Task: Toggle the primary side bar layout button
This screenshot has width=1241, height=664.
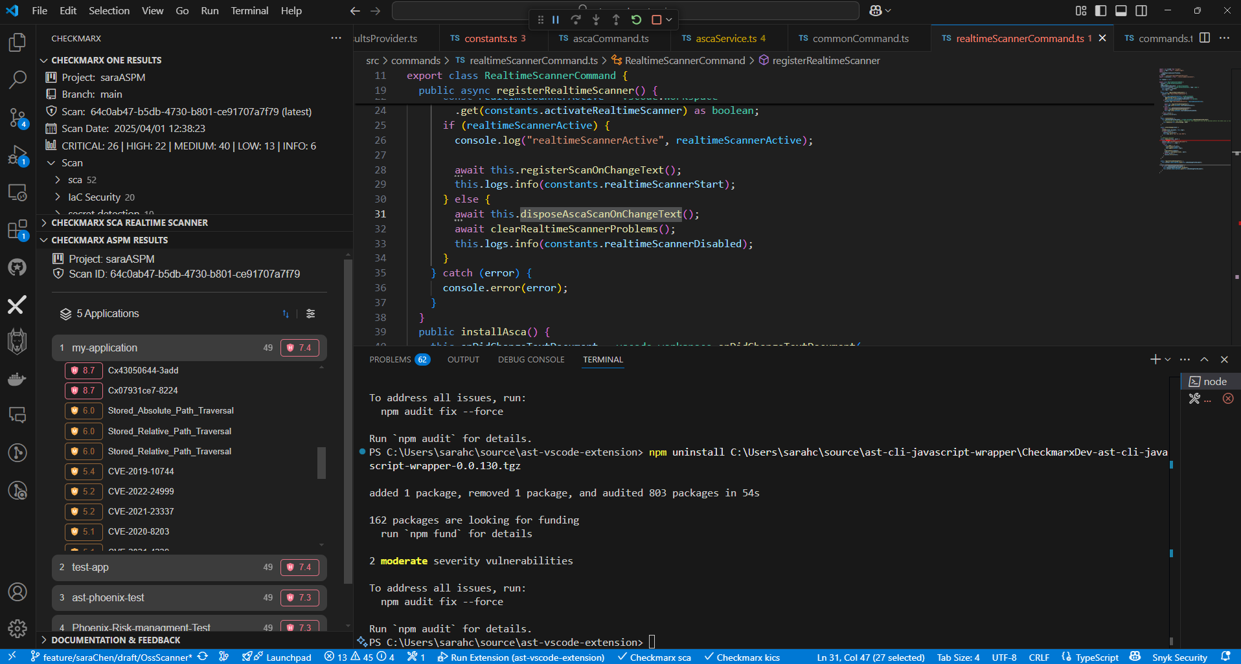Action: click(x=1100, y=10)
